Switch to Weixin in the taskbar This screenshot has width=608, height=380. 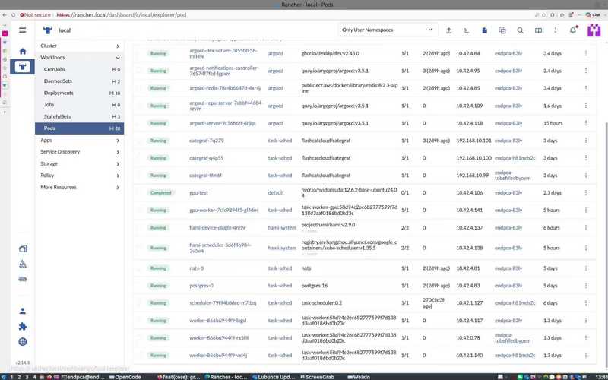(x=359, y=377)
